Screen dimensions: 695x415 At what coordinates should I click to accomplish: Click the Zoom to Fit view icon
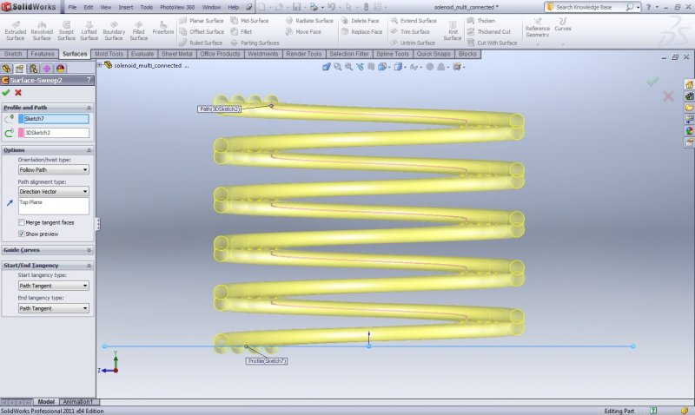338,67
